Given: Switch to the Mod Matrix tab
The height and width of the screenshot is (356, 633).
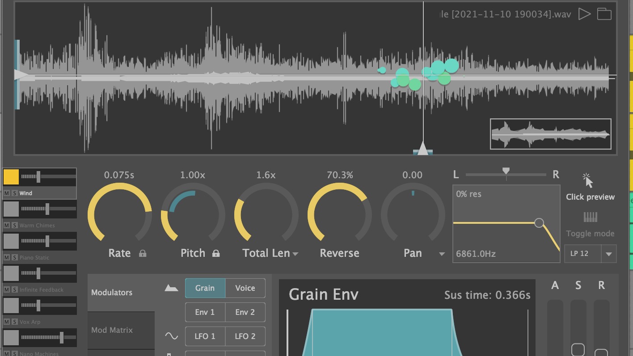Looking at the screenshot, I should pyautogui.click(x=121, y=330).
